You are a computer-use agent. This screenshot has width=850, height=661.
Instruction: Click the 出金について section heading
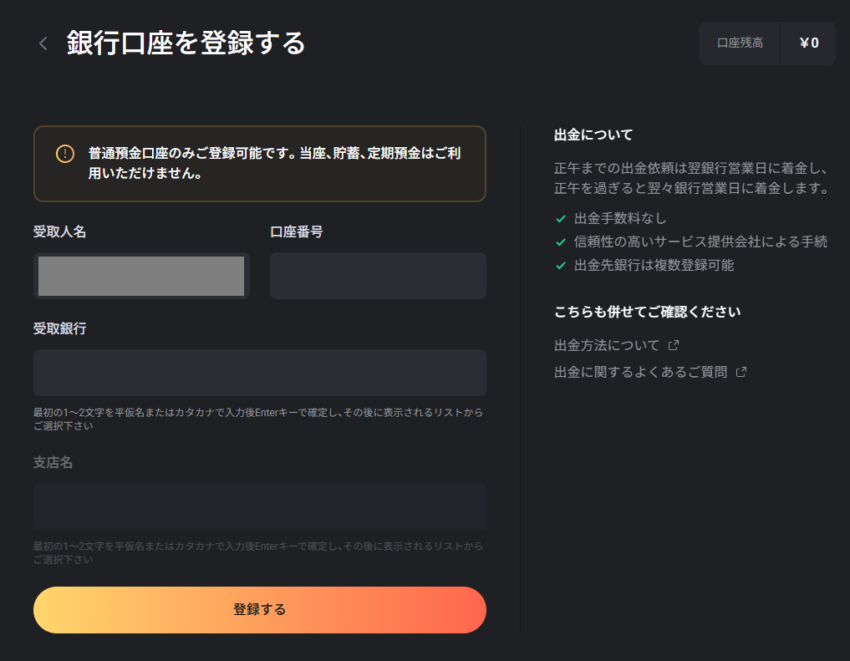[x=593, y=135]
